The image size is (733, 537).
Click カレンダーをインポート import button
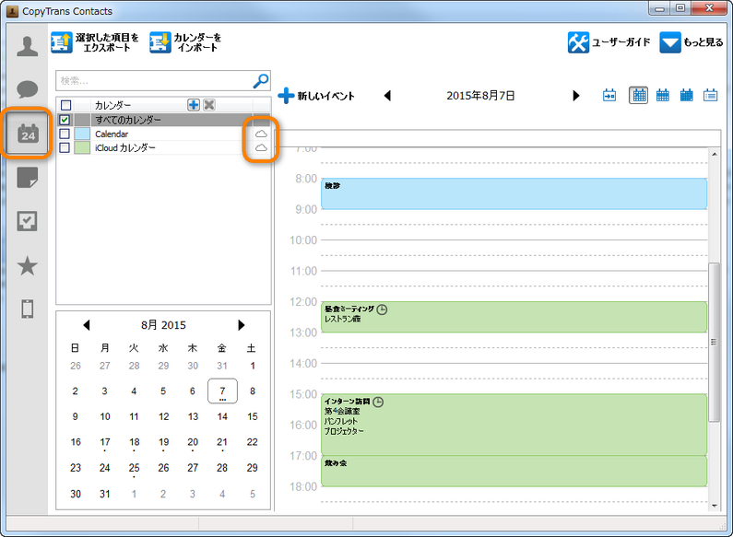185,42
